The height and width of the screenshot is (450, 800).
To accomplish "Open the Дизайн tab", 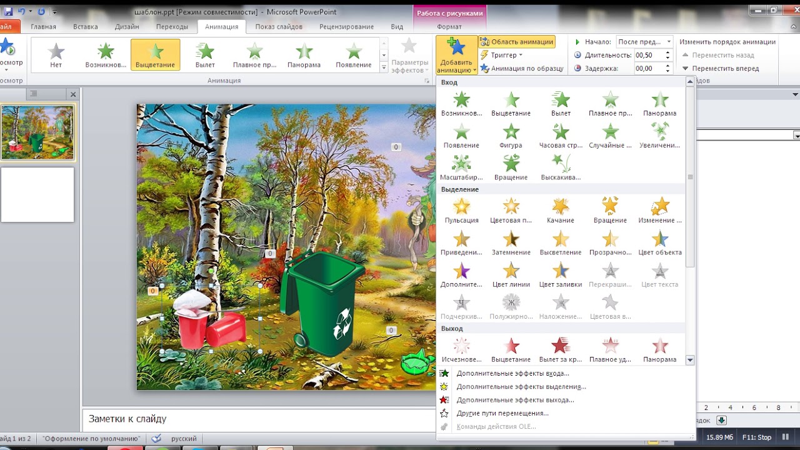I will (127, 27).
